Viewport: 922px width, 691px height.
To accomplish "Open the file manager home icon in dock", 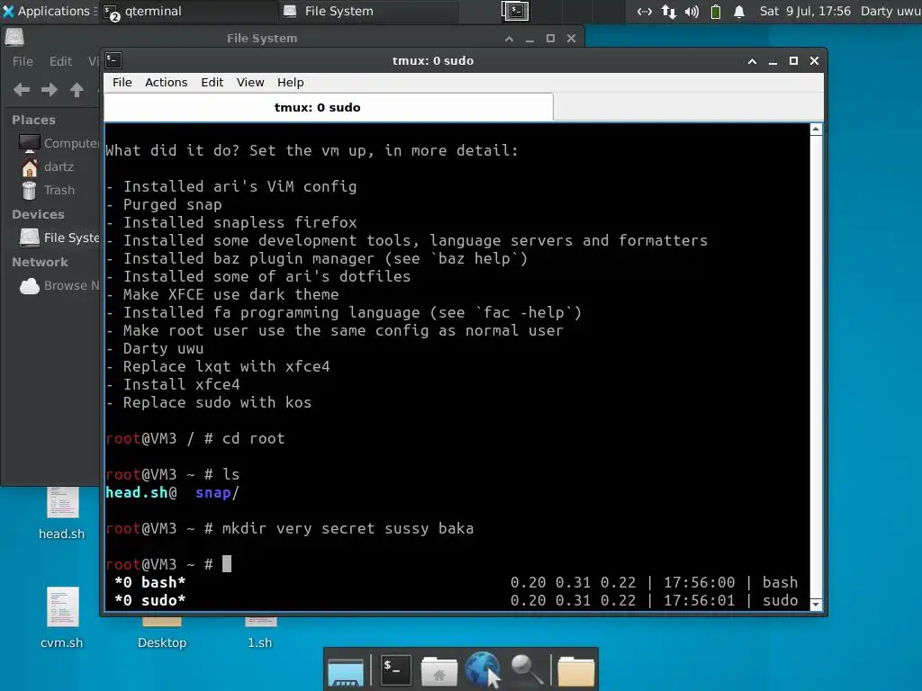I will coord(438,670).
